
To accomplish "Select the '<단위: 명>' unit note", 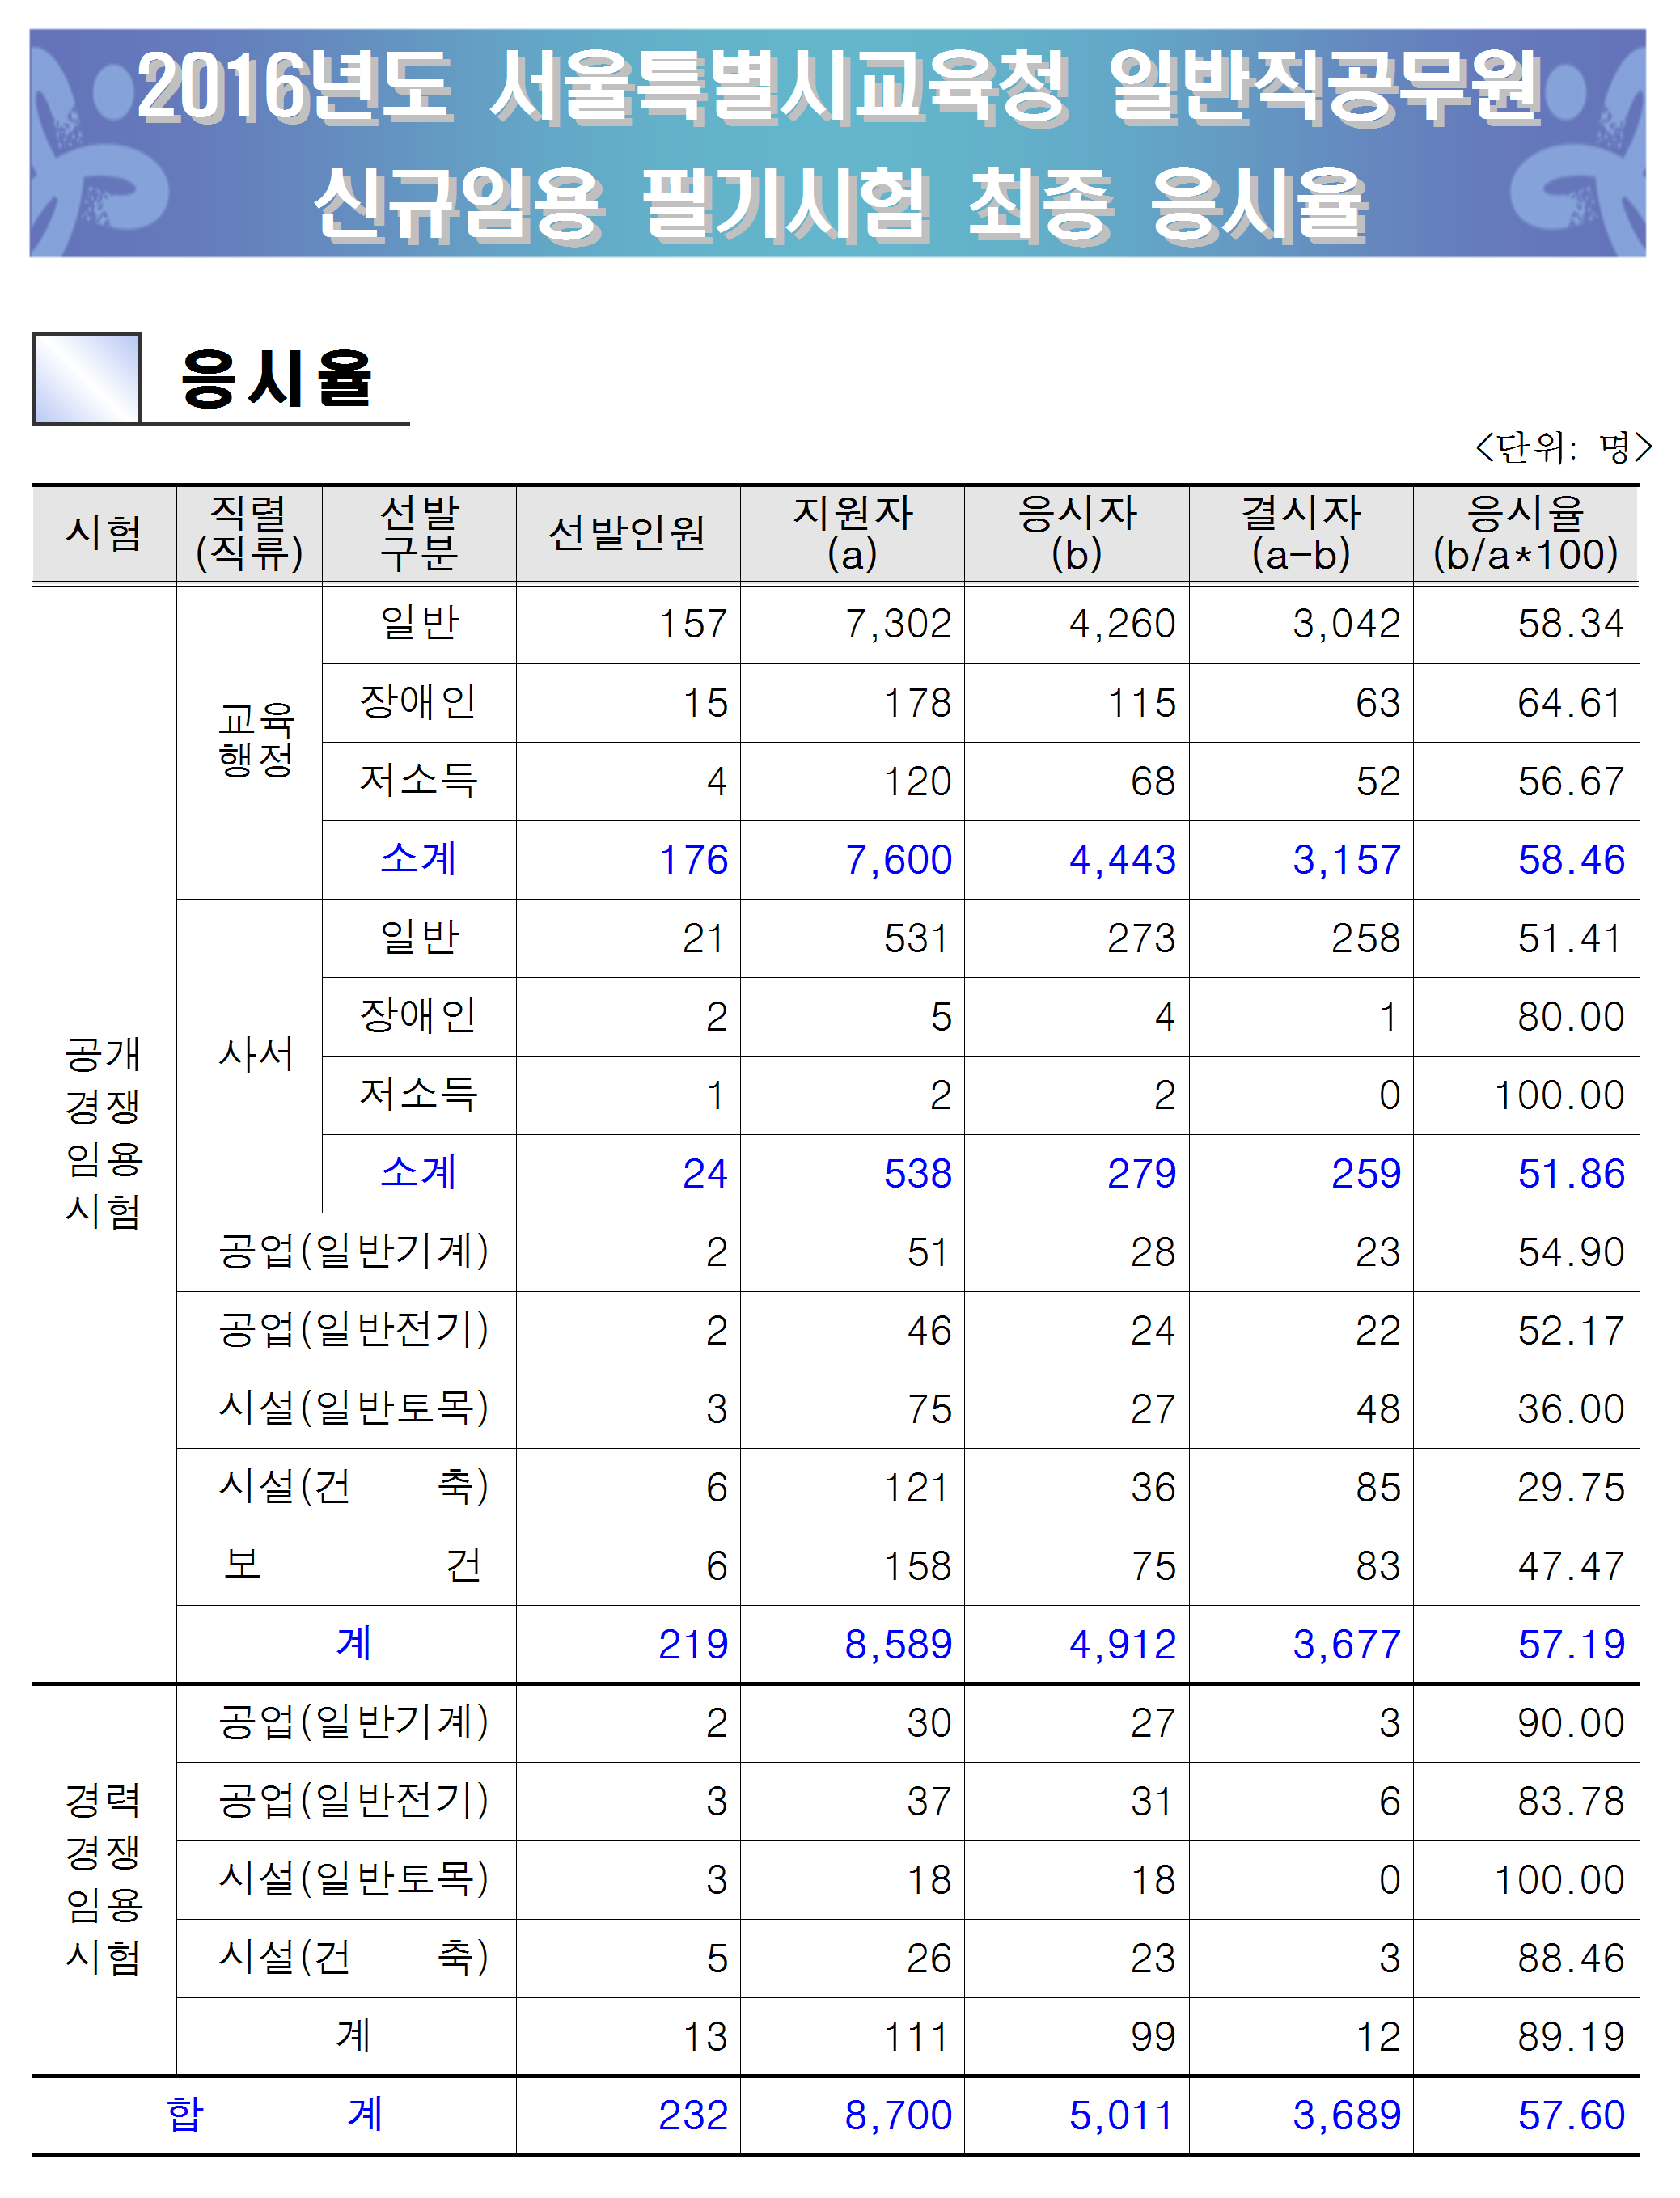I will 1563,447.
